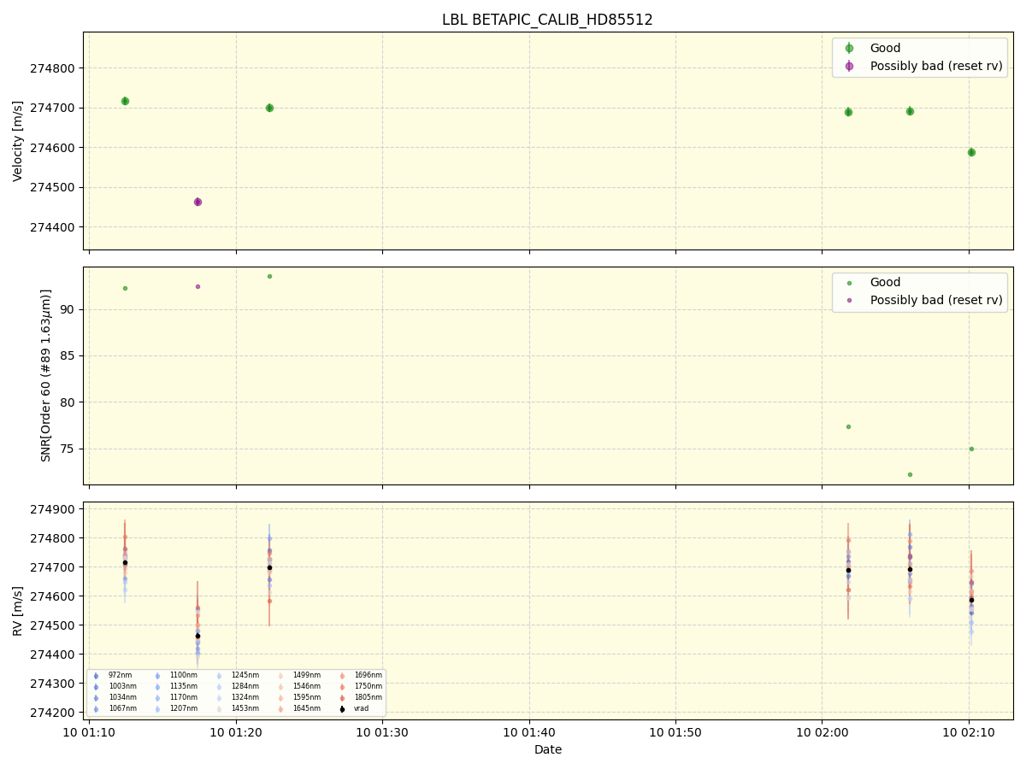Click the '10 01:10' x-axis tick label

tap(90, 731)
